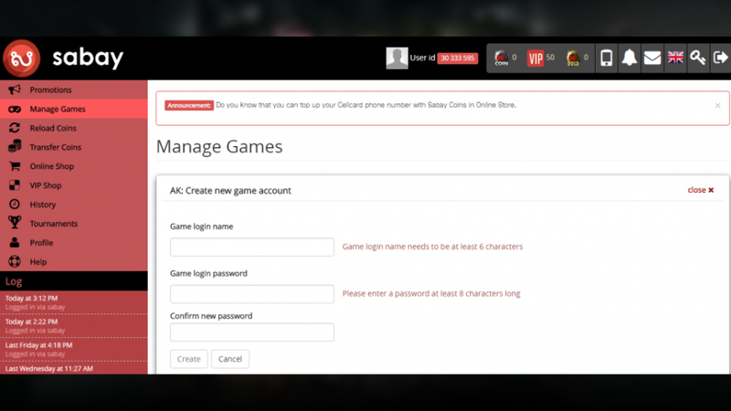Open VIP Shop menu item
The height and width of the screenshot is (411, 731).
(x=74, y=185)
